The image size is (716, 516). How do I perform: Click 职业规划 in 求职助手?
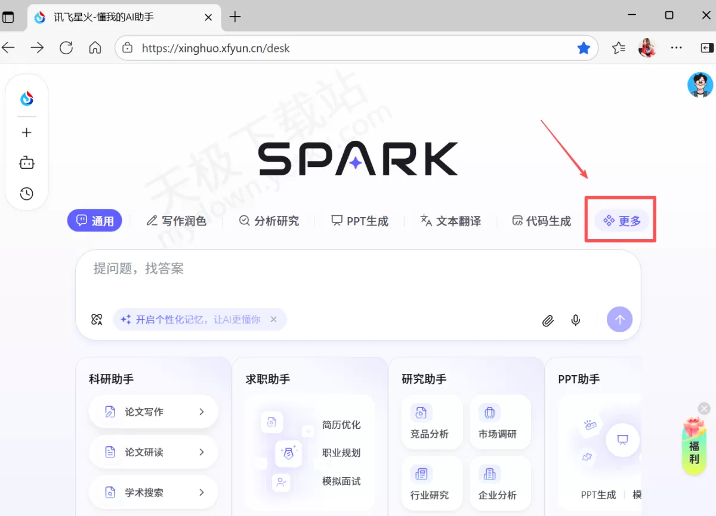pos(341,453)
